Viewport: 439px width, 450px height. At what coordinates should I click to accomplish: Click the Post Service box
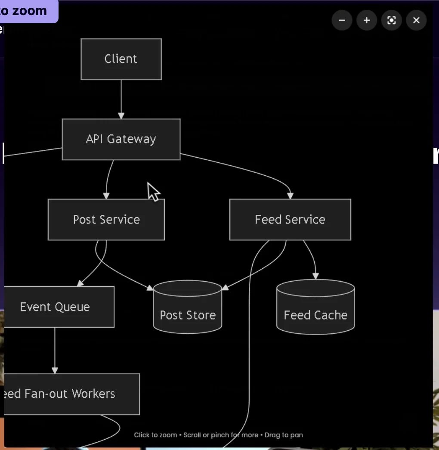tap(106, 220)
